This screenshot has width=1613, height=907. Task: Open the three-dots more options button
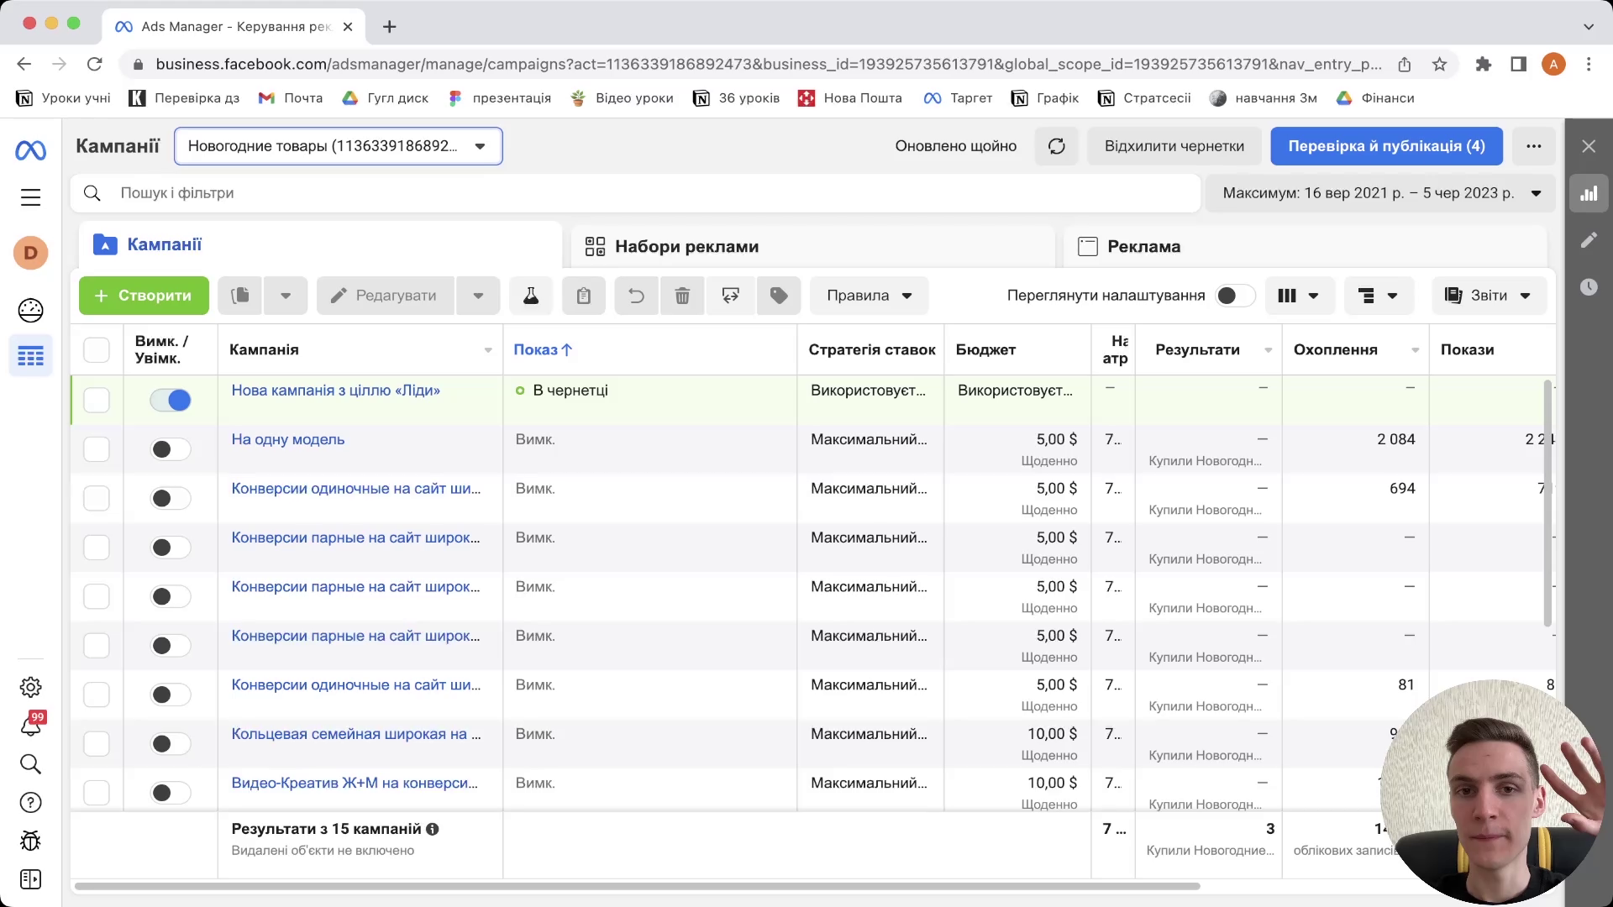point(1533,146)
